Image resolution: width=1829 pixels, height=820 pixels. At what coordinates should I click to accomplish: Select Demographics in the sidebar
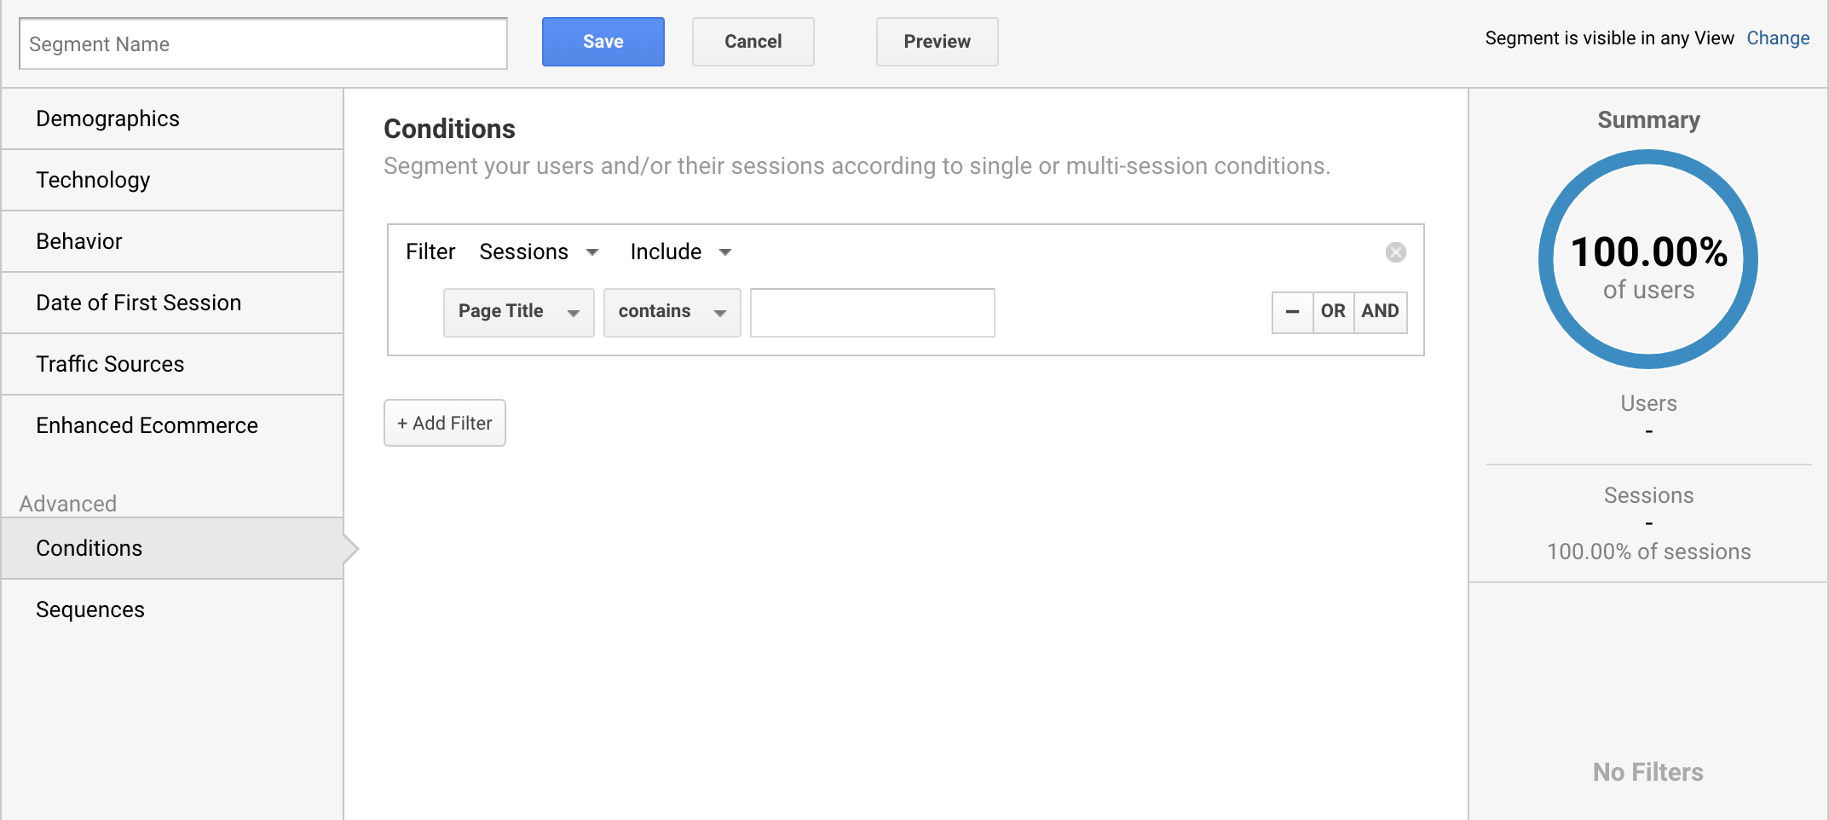[107, 118]
